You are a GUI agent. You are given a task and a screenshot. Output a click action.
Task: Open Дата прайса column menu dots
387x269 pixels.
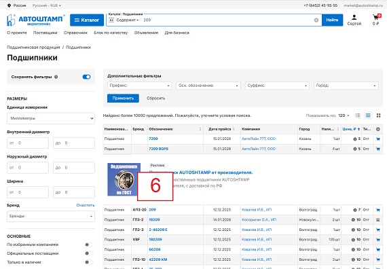click(234, 129)
